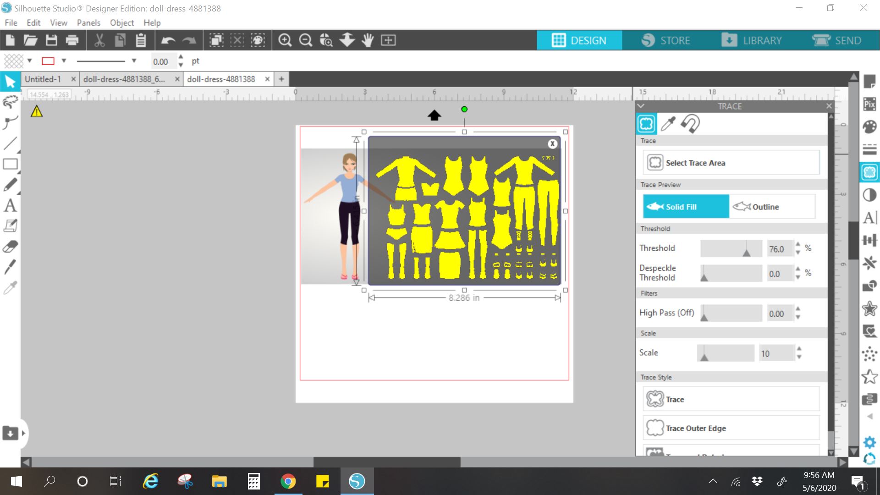Click Fit to Page icon
This screenshot has height=495, width=880.
click(388, 40)
